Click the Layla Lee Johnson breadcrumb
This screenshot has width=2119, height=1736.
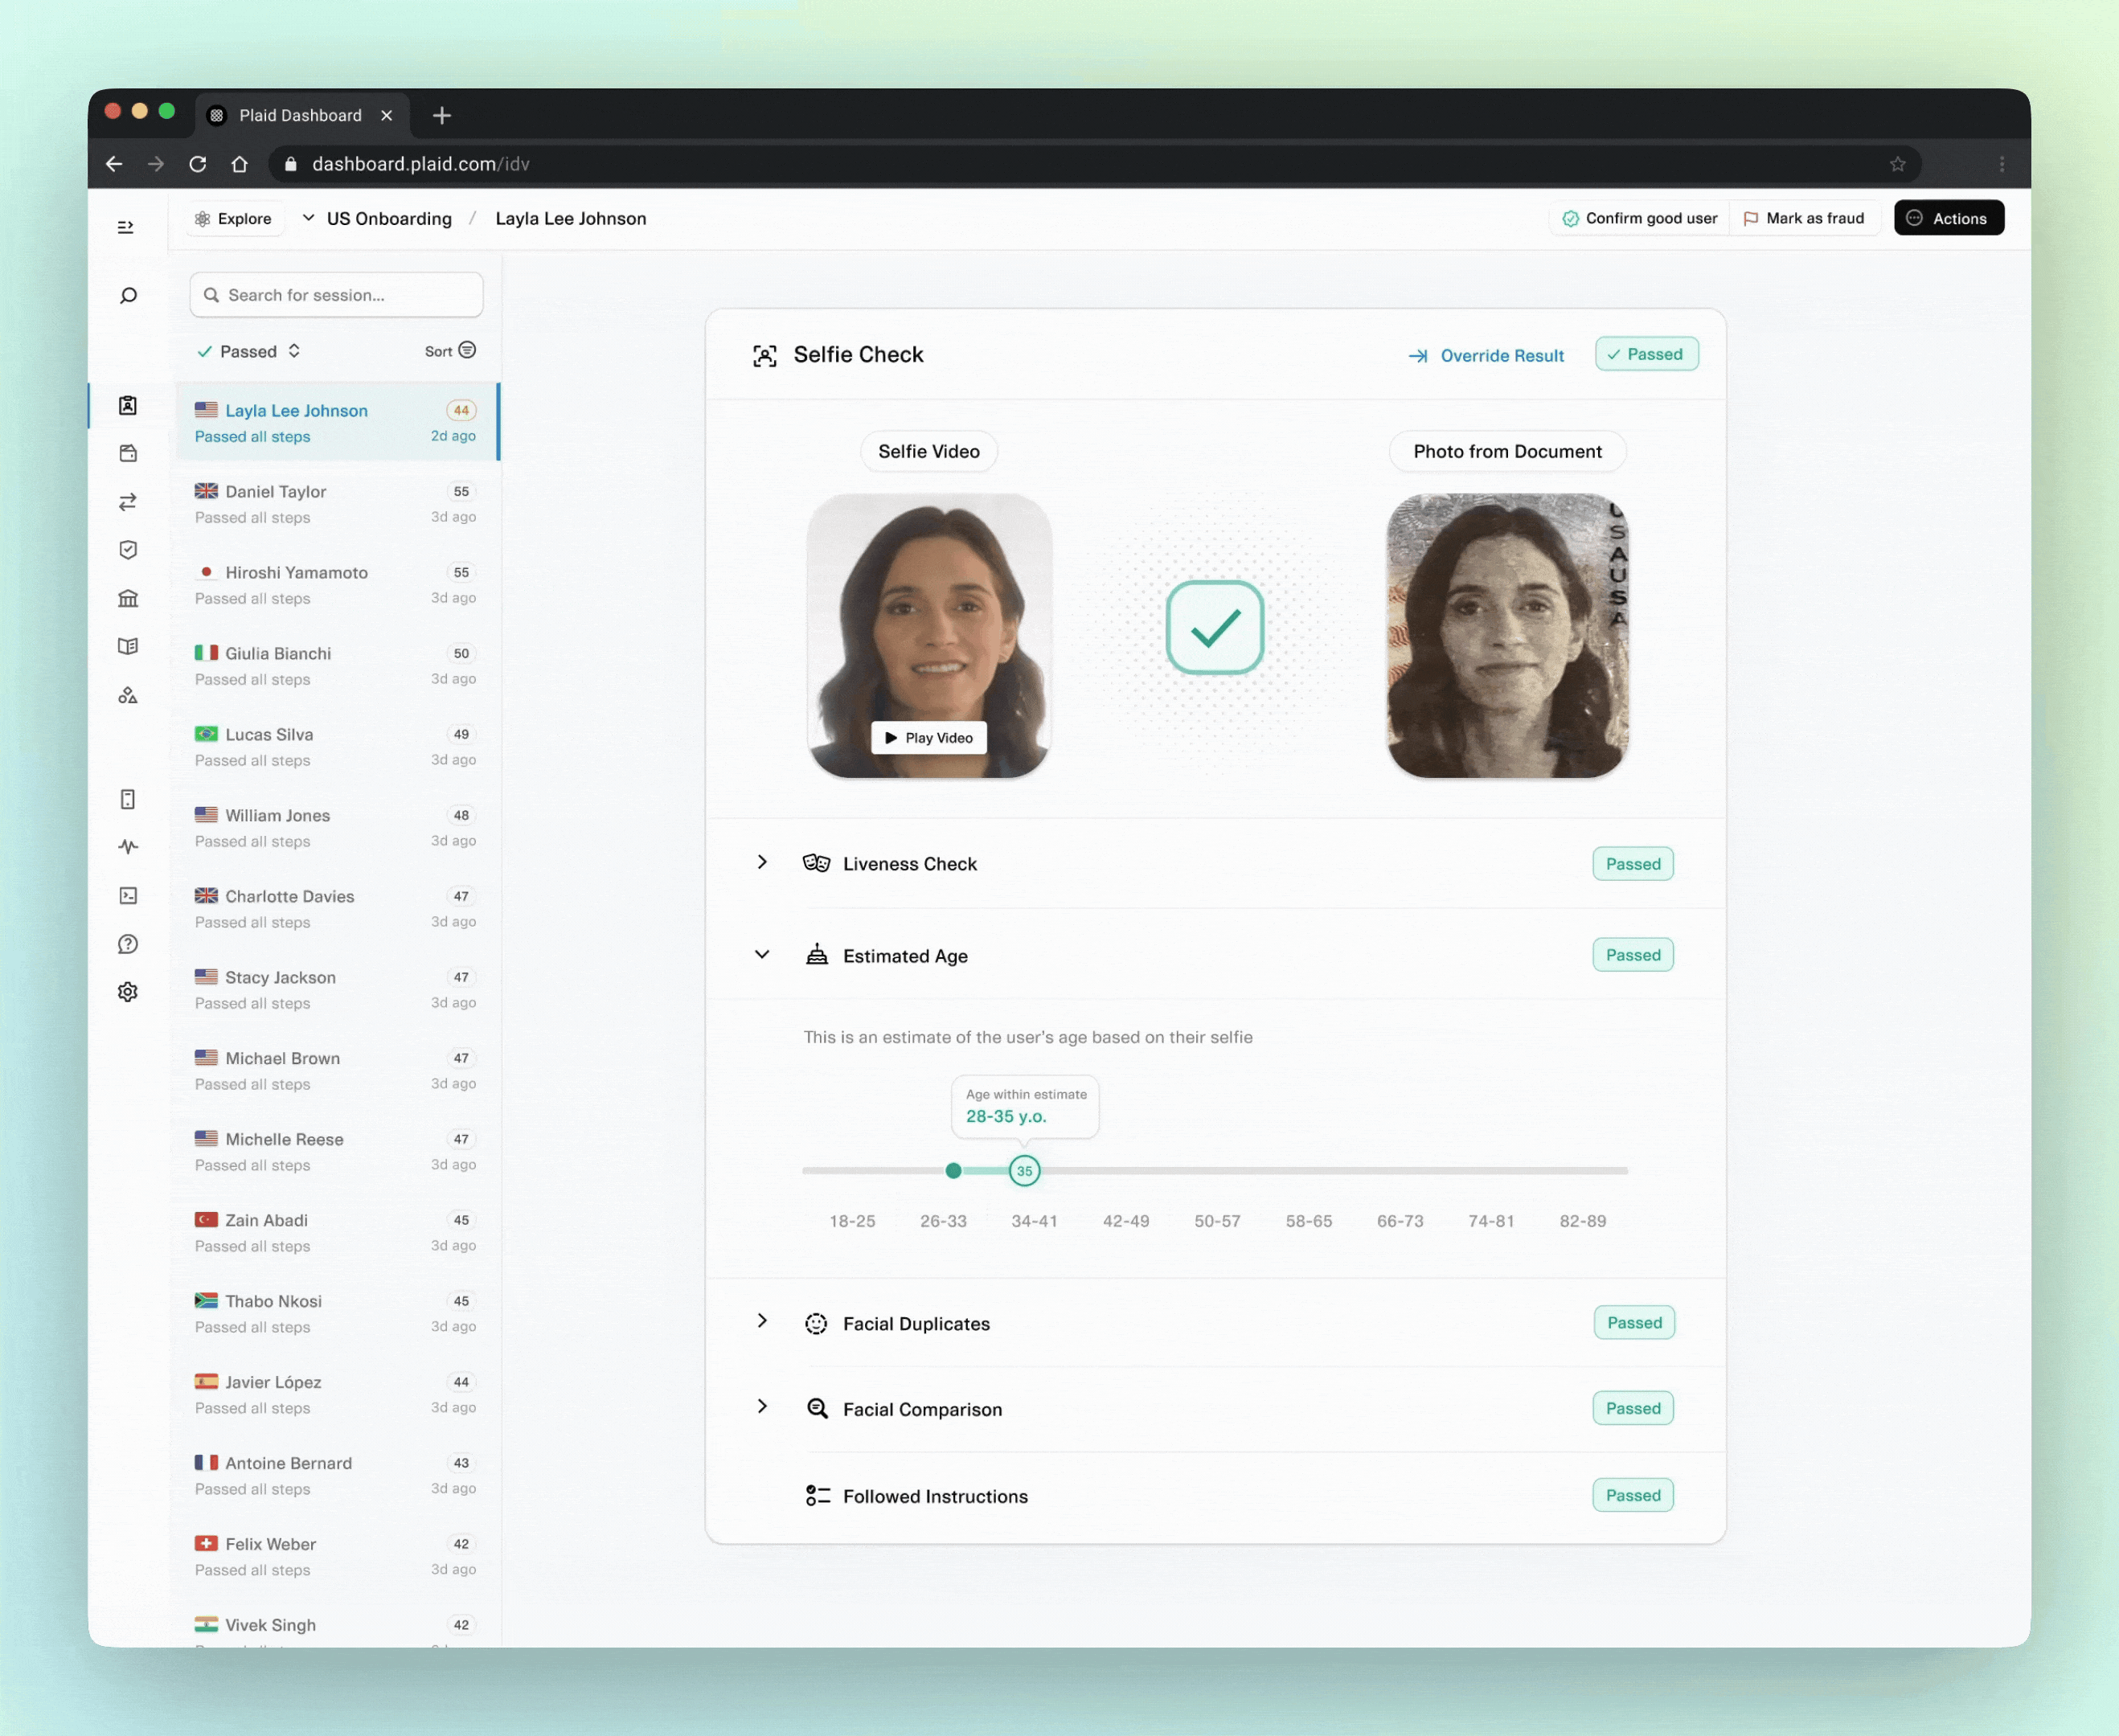571,219
